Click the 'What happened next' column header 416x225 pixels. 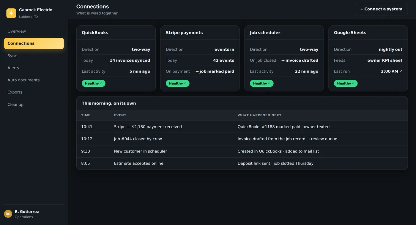click(x=259, y=115)
